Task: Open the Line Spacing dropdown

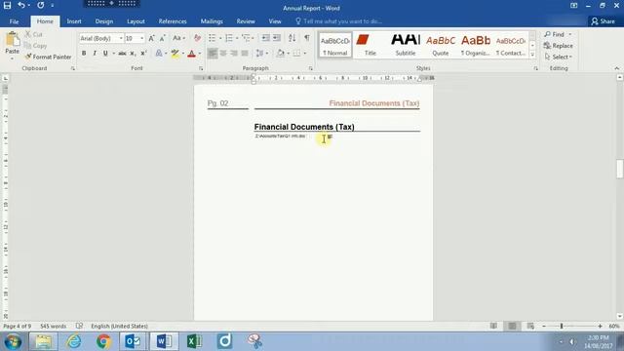Action: point(261,54)
